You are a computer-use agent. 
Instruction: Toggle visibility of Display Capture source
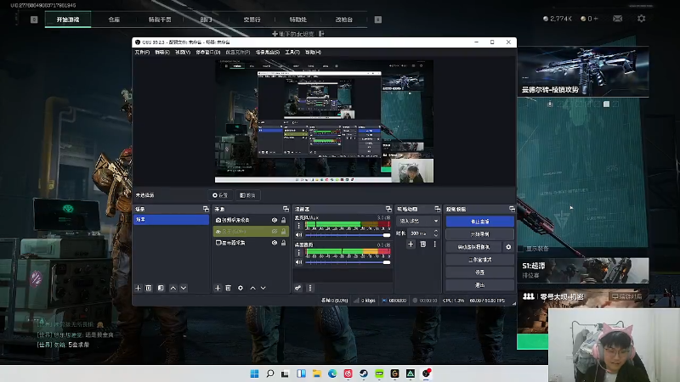tap(275, 243)
